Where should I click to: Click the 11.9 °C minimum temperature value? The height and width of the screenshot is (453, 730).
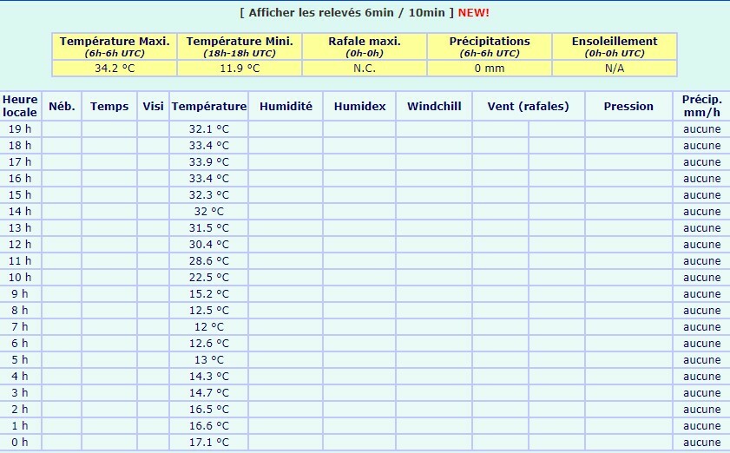[x=240, y=68]
